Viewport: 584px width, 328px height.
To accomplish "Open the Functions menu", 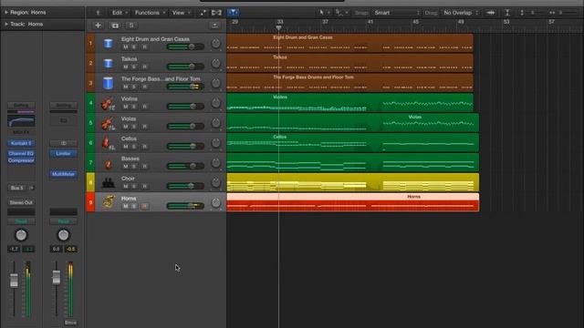I will click(x=150, y=13).
